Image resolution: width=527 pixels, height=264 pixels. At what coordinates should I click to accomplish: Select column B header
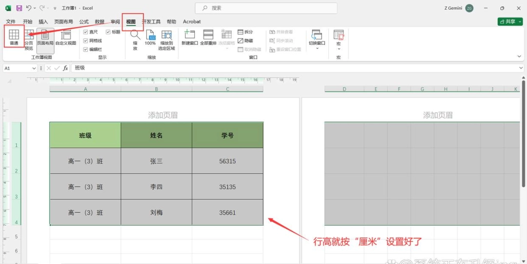157,89
